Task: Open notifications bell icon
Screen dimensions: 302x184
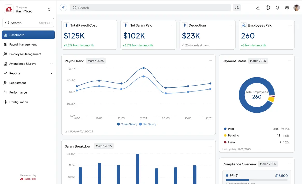Action: [x=277, y=8]
